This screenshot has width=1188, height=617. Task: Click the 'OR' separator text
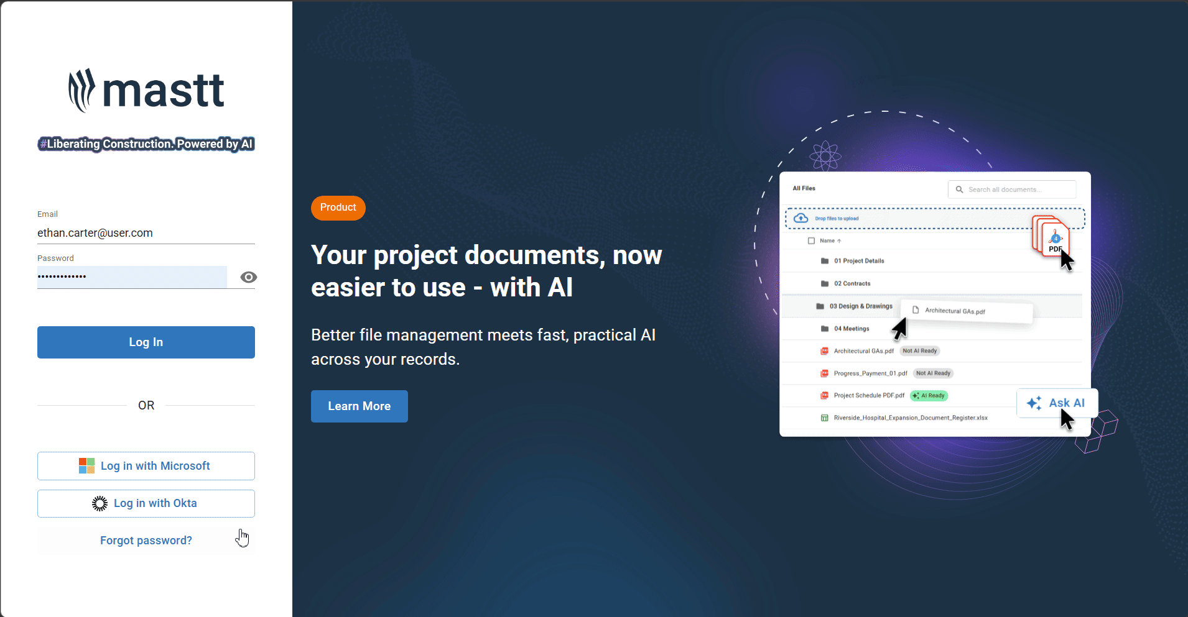click(x=146, y=406)
